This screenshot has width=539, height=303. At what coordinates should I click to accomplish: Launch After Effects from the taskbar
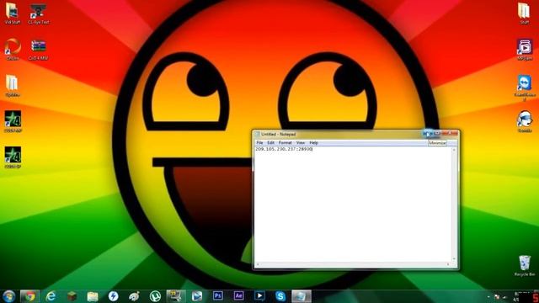point(238,296)
